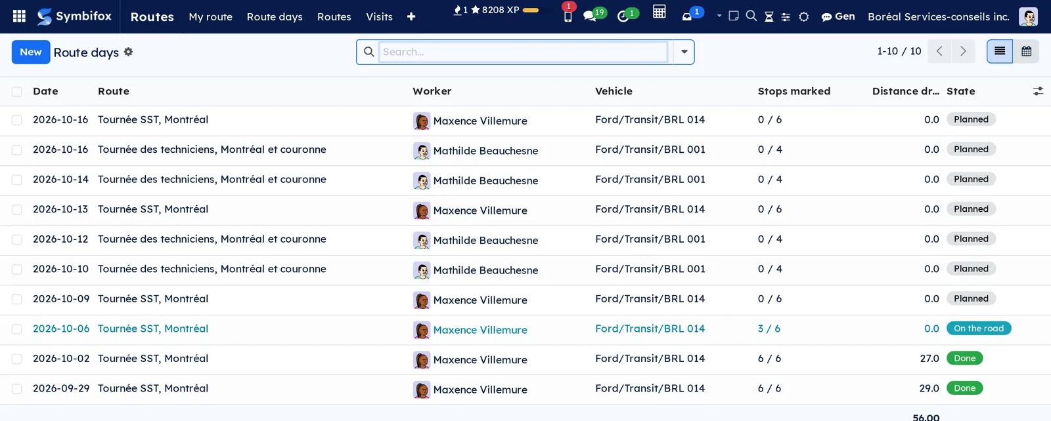Open the user avatar menu
The height and width of the screenshot is (421, 1051).
(1028, 16)
